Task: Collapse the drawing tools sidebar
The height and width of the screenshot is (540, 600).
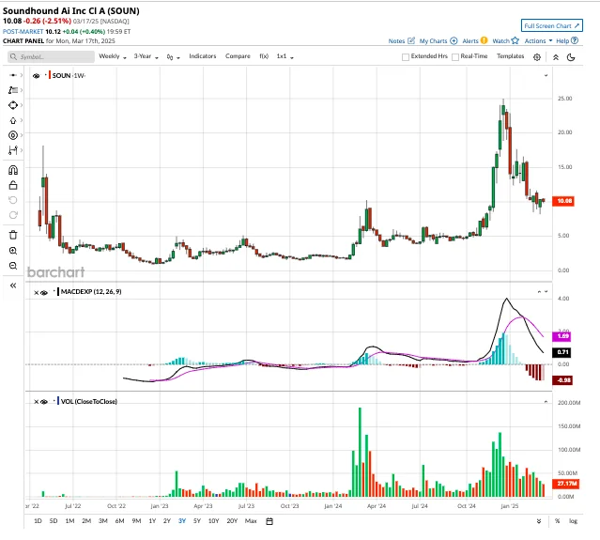Action: tap(13, 285)
